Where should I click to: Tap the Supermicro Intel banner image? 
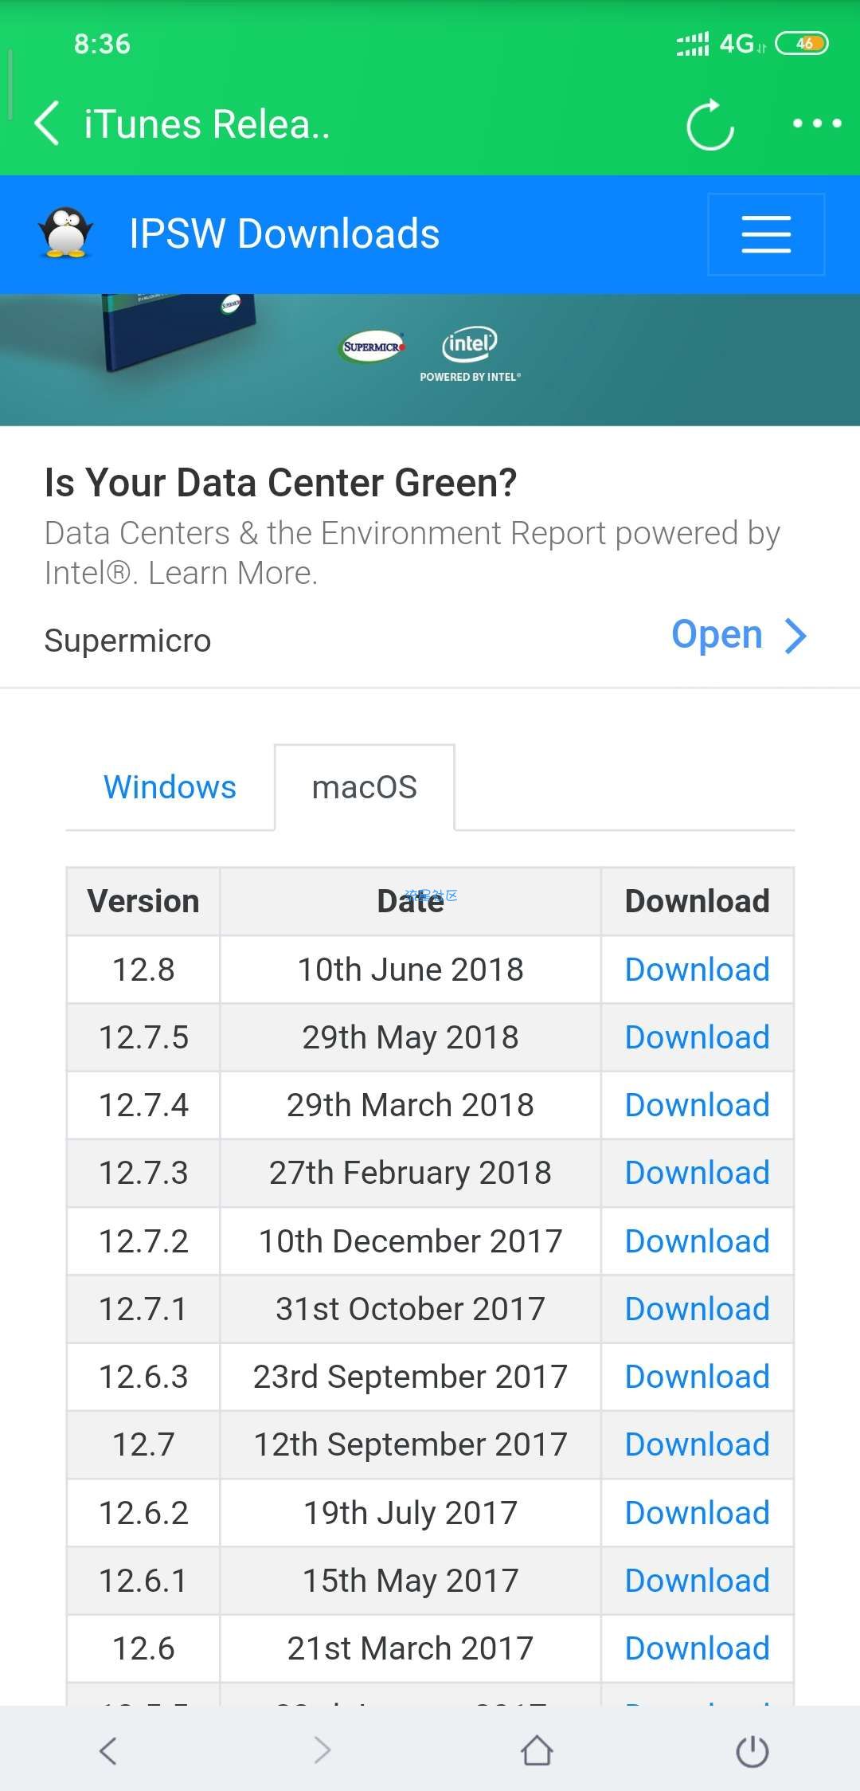pos(430,359)
